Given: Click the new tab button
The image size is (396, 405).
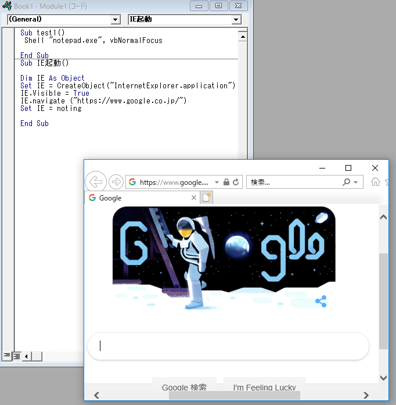Looking at the screenshot, I should 207,198.
